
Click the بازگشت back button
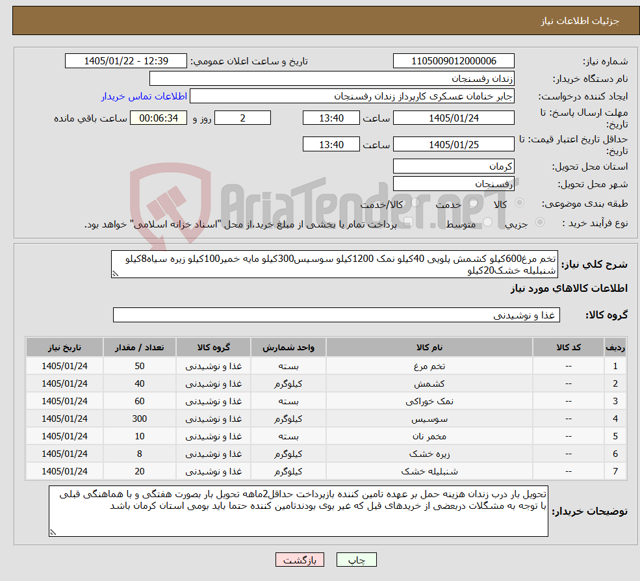(300, 560)
